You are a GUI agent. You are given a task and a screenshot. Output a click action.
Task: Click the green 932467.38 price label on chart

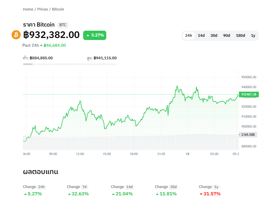coord(249,94)
